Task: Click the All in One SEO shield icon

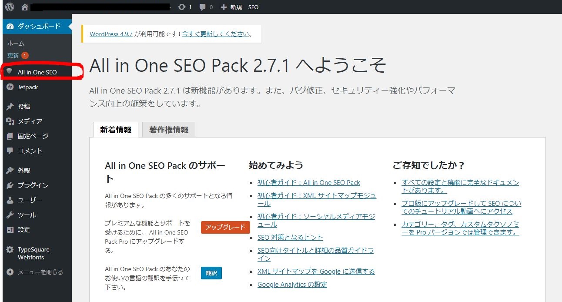Action: [10, 71]
